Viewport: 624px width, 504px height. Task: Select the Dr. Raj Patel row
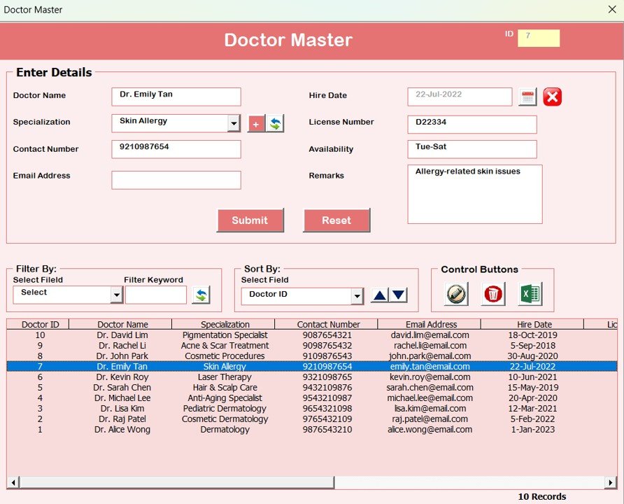312,419
